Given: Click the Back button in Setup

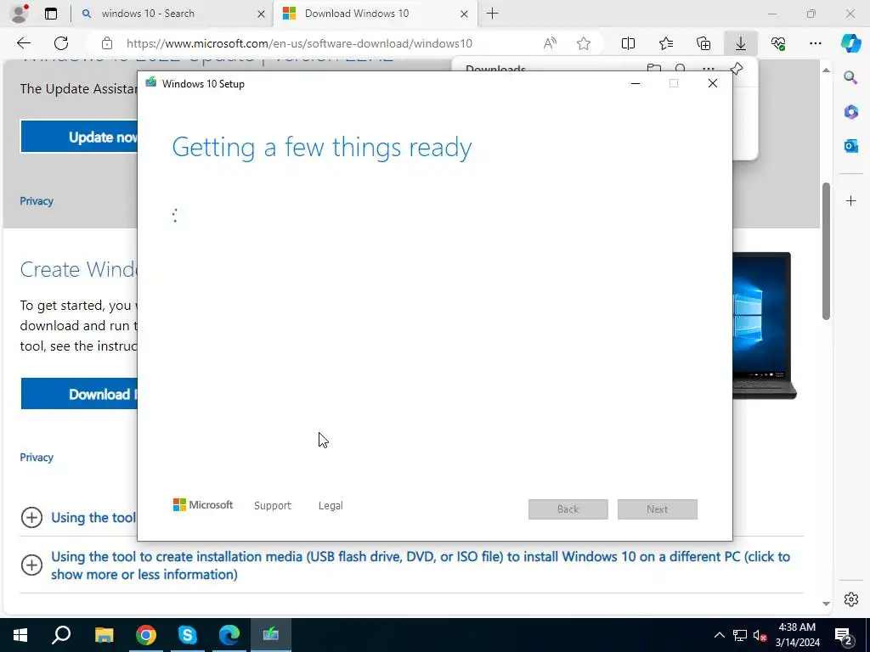Looking at the screenshot, I should pos(568,509).
